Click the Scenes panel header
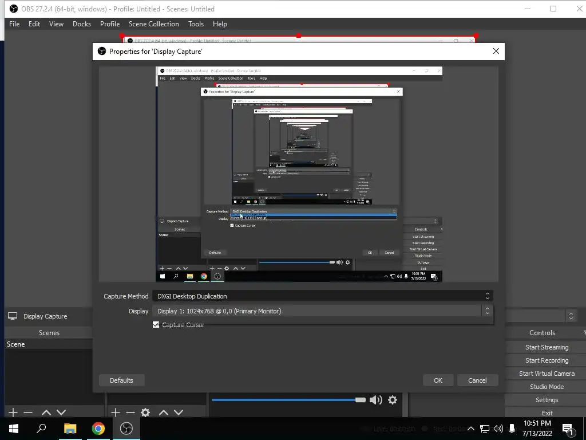The height and width of the screenshot is (440, 586). (49, 333)
